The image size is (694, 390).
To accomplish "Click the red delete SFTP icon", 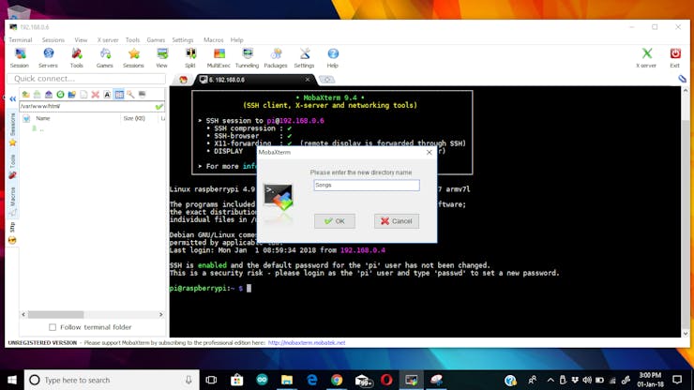I will (x=95, y=95).
